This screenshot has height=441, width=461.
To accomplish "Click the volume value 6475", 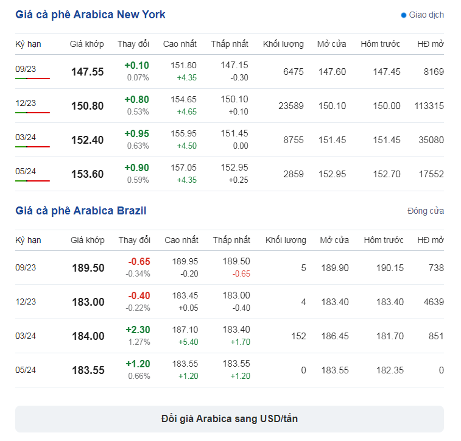I will point(294,72).
